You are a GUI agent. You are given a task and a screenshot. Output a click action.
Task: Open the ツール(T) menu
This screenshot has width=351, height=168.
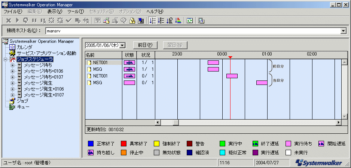point(76,12)
